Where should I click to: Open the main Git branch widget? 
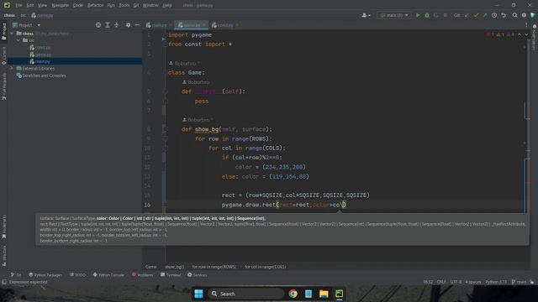tap(520, 282)
